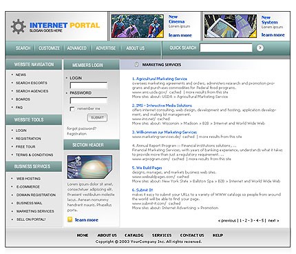Click forgot password link

coord(81,128)
